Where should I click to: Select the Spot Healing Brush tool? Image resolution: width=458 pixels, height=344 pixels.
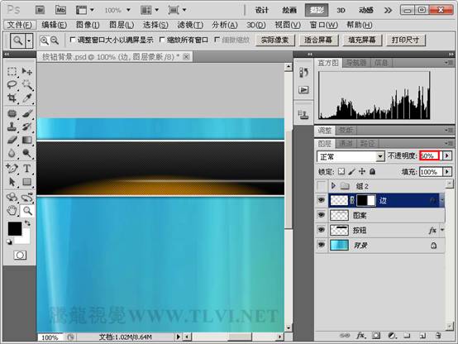[12, 113]
